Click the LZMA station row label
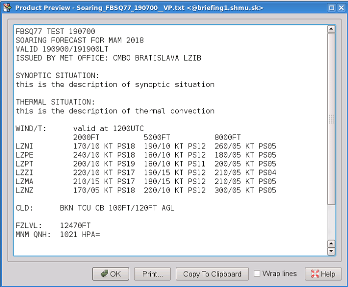Image resolution: width=348 pixels, height=287 pixels. [25, 181]
